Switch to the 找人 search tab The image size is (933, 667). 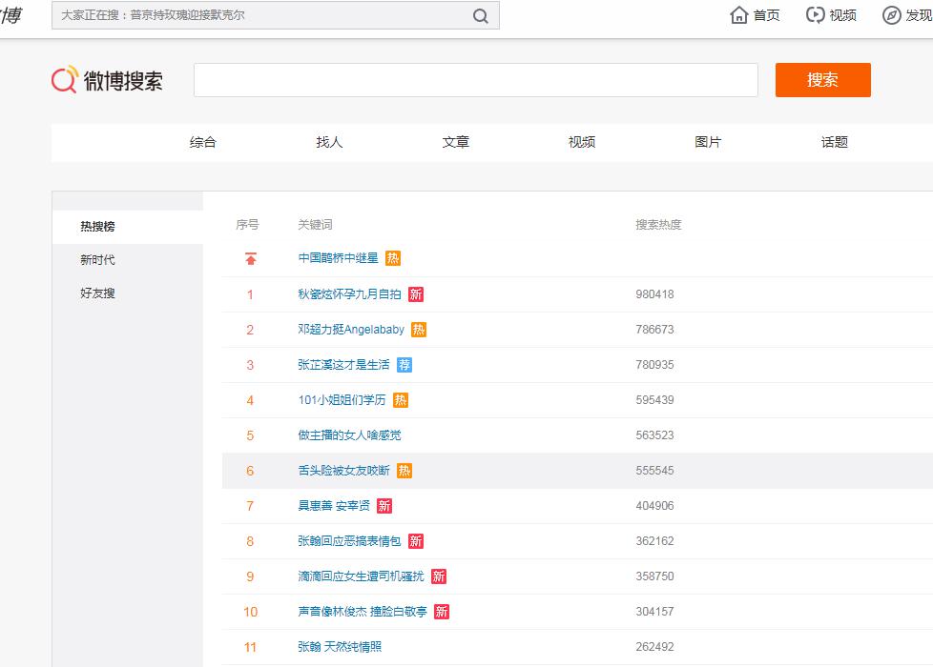[x=329, y=142]
